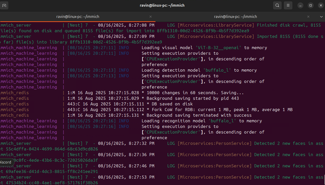Image resolution: width=325 pixels, height=185 pixels.
Task: Click the '8:27:08 PM' timestamp
Action: click(x=142, y=25)
